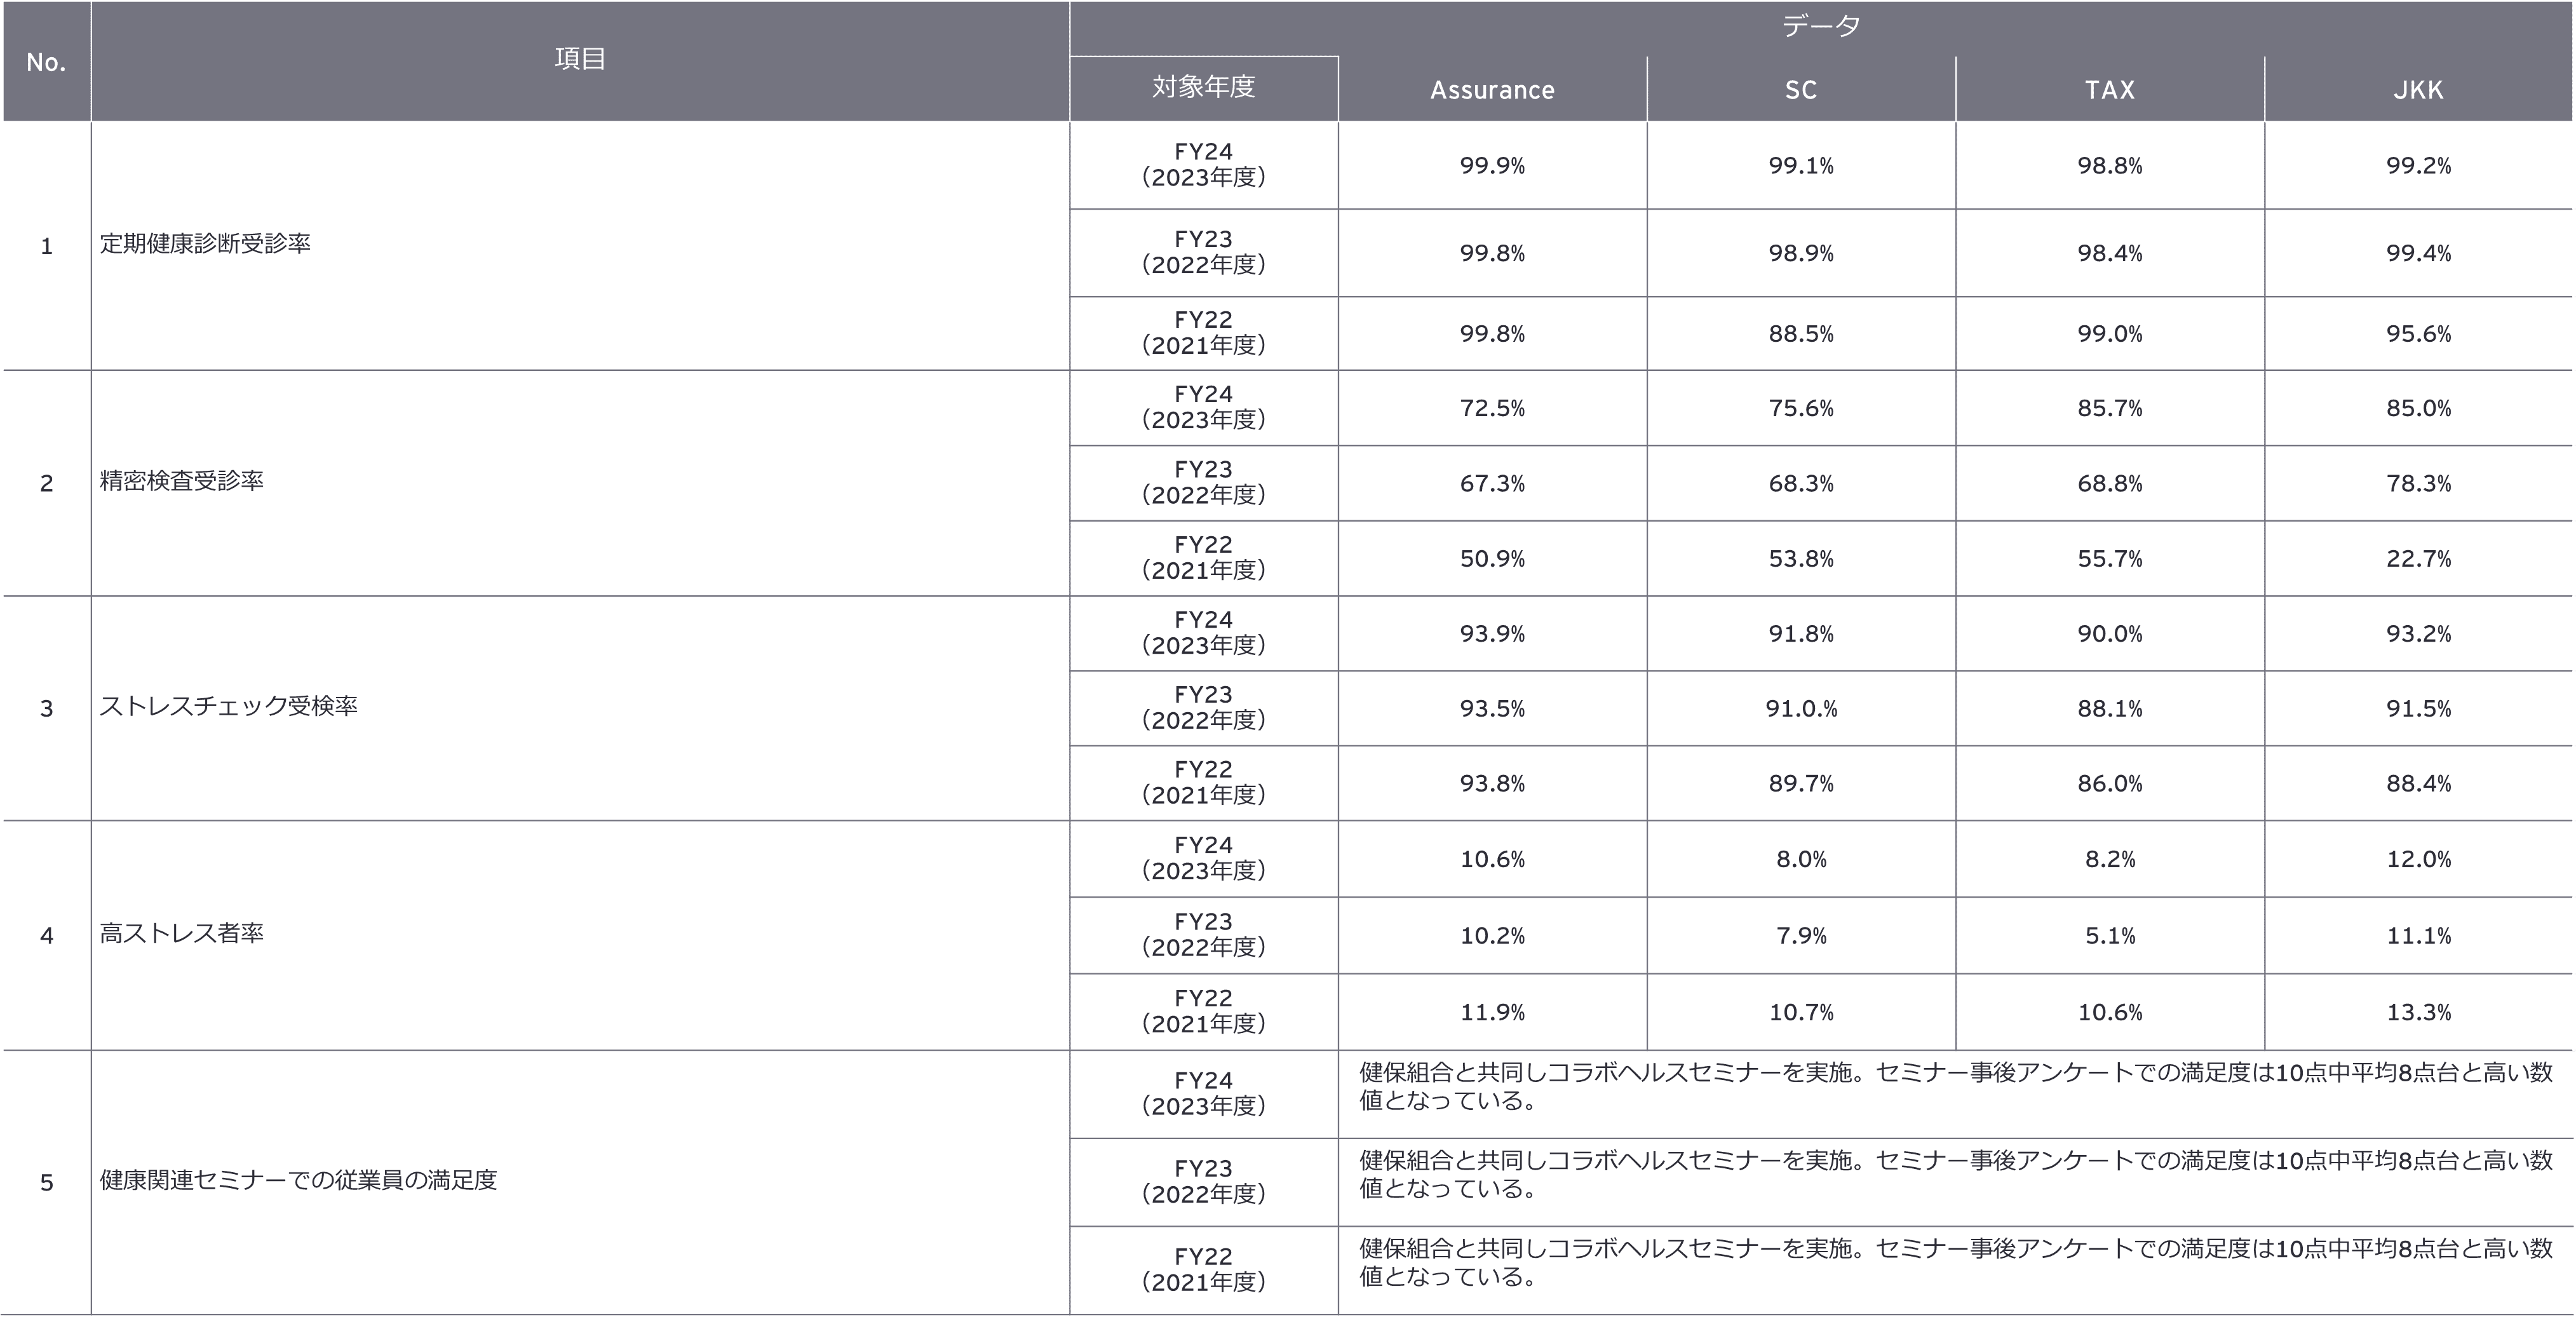
Task: Click the 88.5% SC cell
Action: (1800, 334)
